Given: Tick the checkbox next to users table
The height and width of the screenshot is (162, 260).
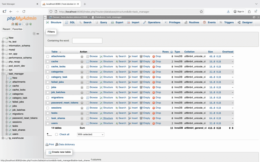Looking at the screenshot, I should [x=47, y=124].
